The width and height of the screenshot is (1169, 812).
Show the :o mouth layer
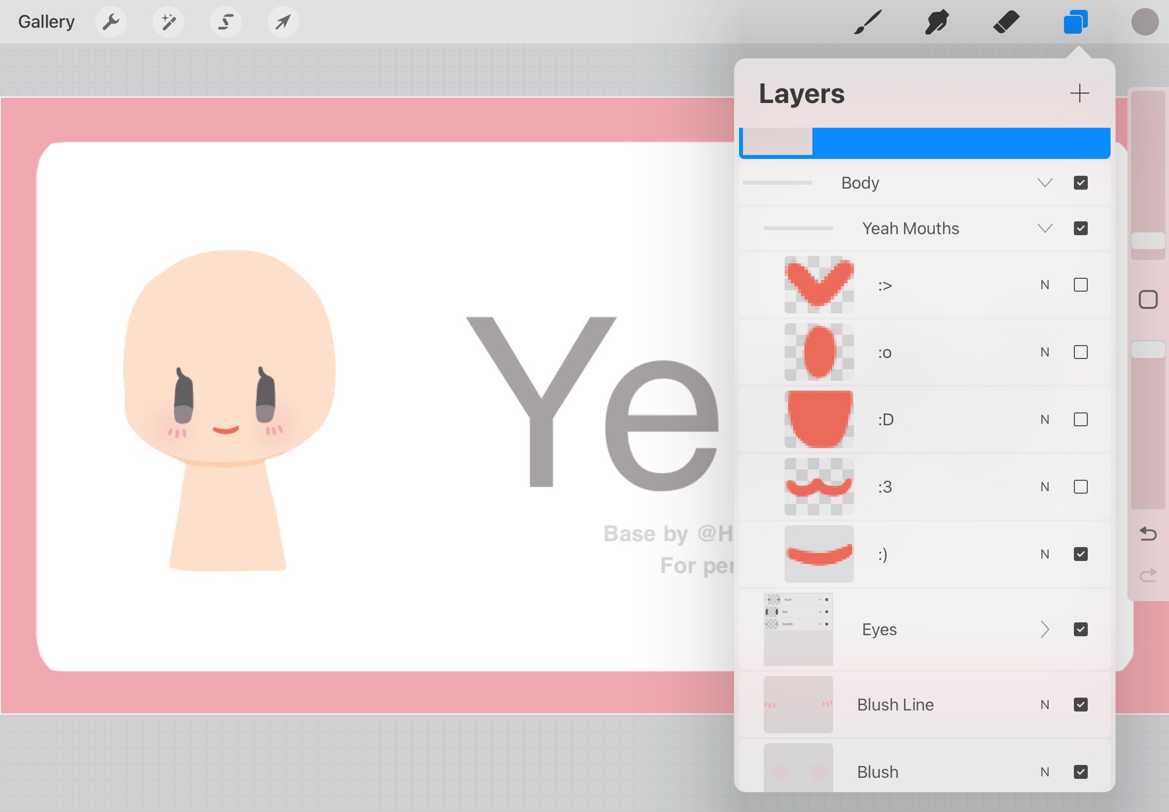click(x=1080, y=352)
